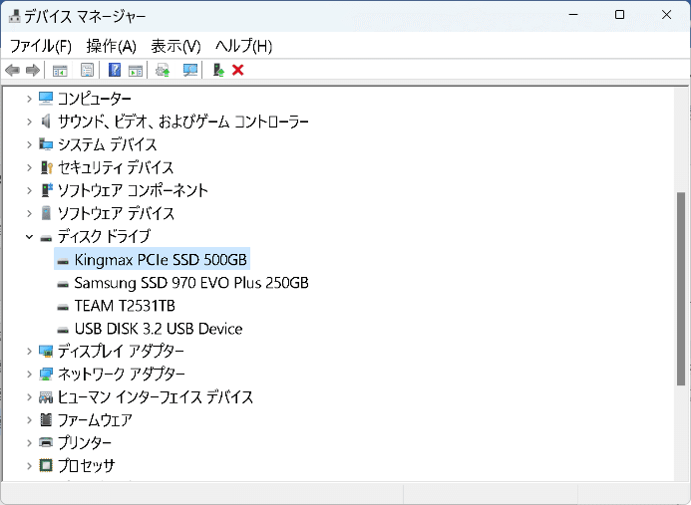
Task: Minimize the デバイス マネージャー window
Action: [573, 15]
